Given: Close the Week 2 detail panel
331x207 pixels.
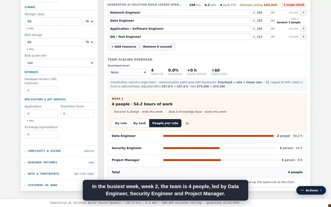Looking at the screenshot, I should (187, 123).
